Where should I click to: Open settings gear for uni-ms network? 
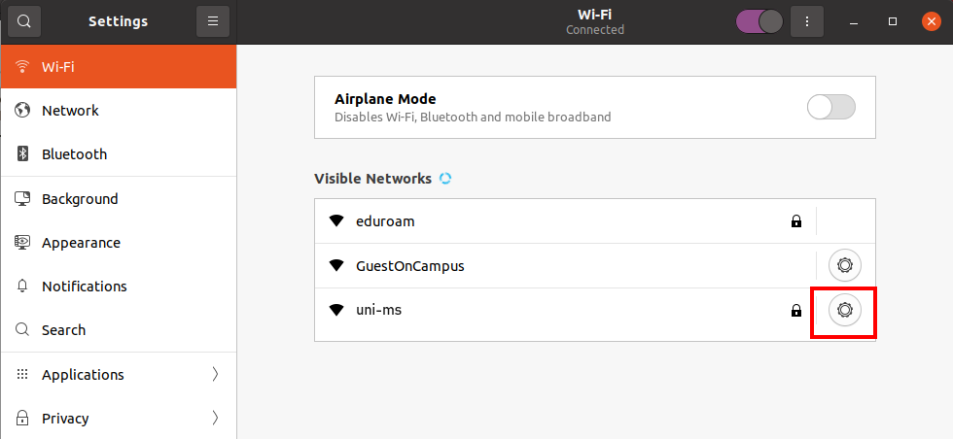tap(844, 310)
